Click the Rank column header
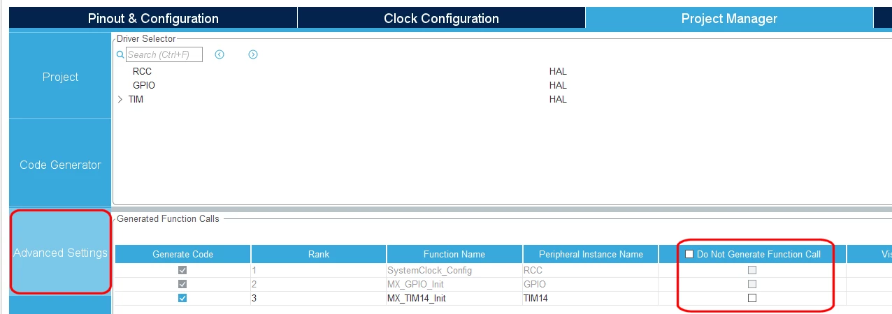 319,254
